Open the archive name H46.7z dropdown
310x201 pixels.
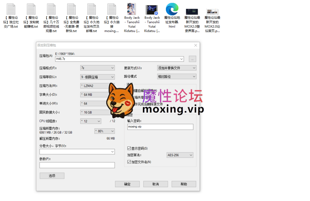(181, 59)
